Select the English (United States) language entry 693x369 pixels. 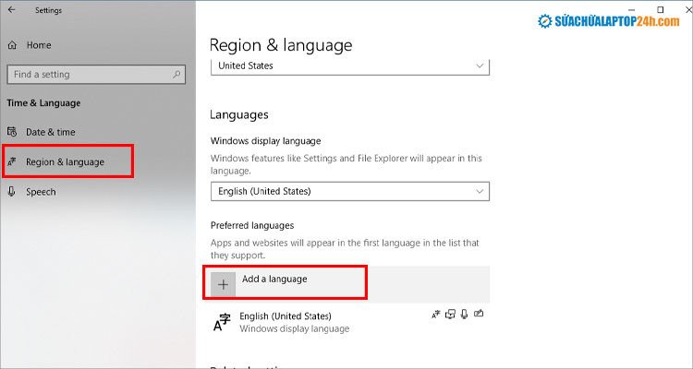pos(285,321)
